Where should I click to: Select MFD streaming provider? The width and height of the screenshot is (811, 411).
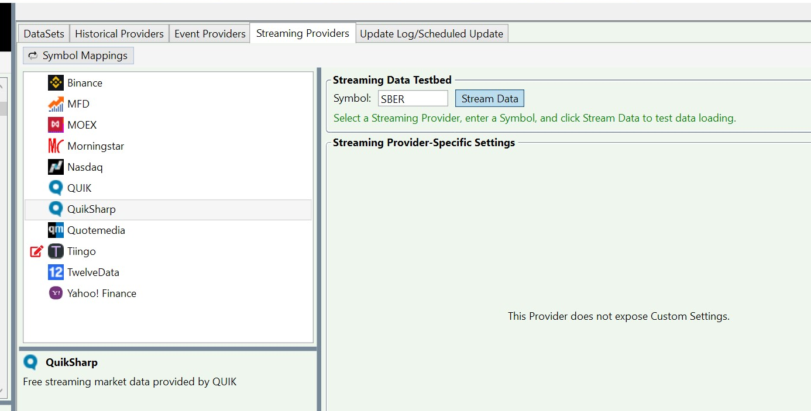click(x=78, y=104)
